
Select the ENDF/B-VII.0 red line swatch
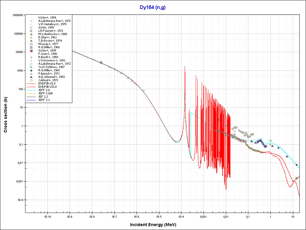(31, 87)
